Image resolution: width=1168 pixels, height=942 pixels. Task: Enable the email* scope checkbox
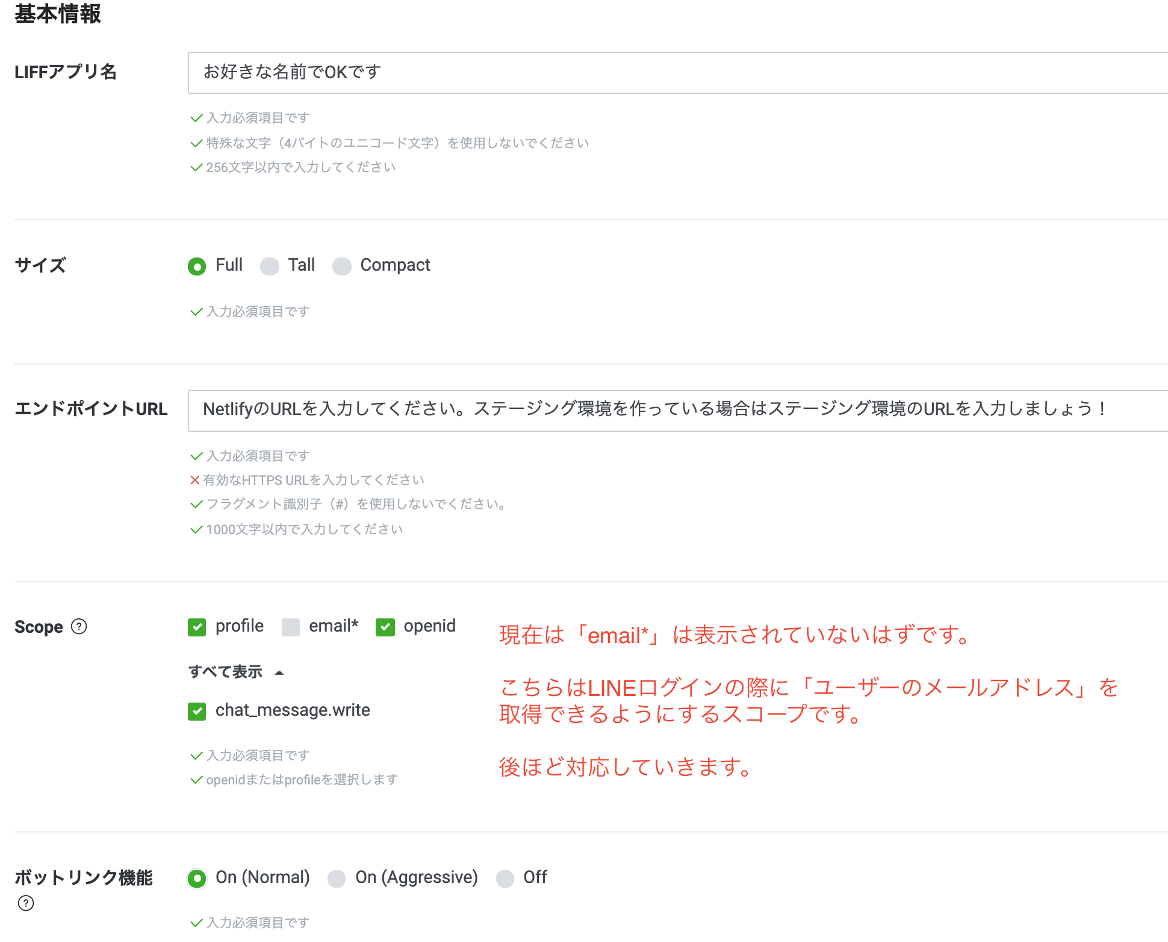[291, 627]
